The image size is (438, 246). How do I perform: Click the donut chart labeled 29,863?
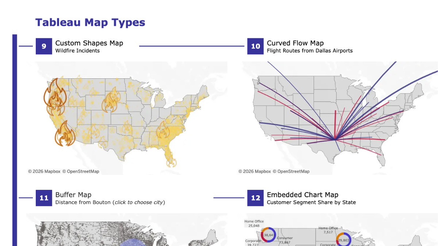point(343,240)
